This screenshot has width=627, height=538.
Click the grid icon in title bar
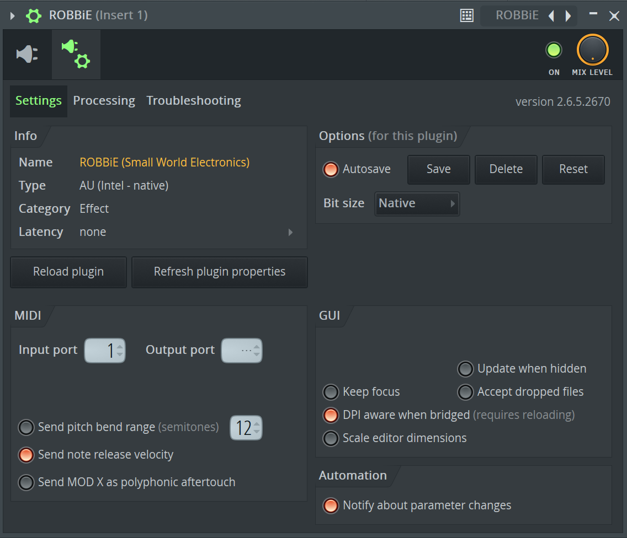(467, 15)
